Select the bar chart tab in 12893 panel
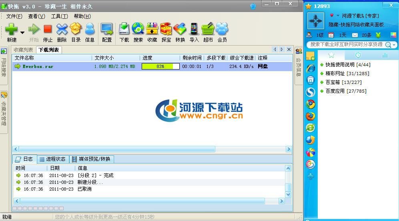Screen dimensions: 399x221 click(x=385, y=55)
